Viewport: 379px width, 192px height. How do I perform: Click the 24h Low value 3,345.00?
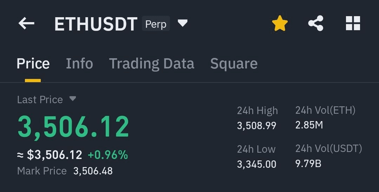coord(256,164)
